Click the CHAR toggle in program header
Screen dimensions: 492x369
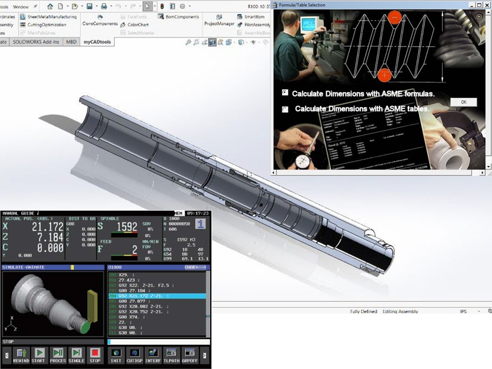pyautogui.click(x=195, y=268)
